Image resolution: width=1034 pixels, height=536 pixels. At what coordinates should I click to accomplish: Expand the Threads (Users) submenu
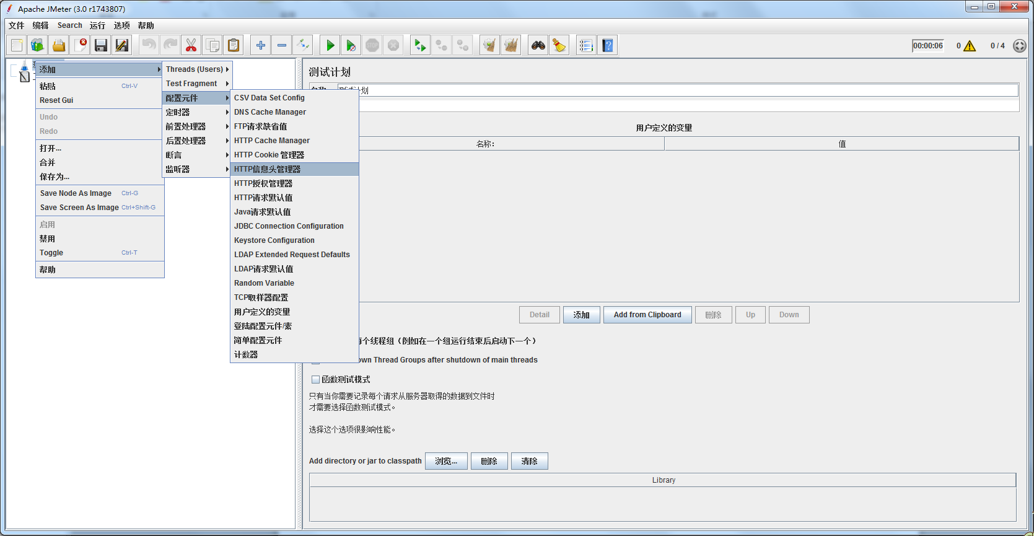point(197,69)
